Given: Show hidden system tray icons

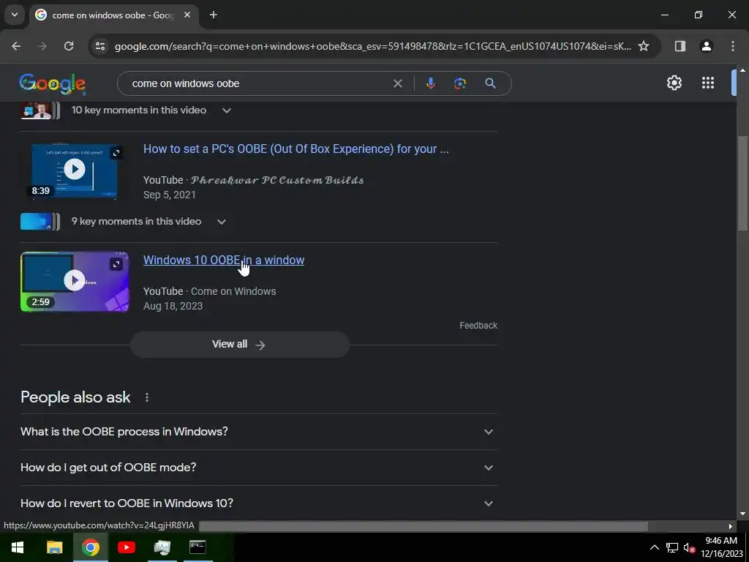Looking at the screenshot, I should (655, 547).
